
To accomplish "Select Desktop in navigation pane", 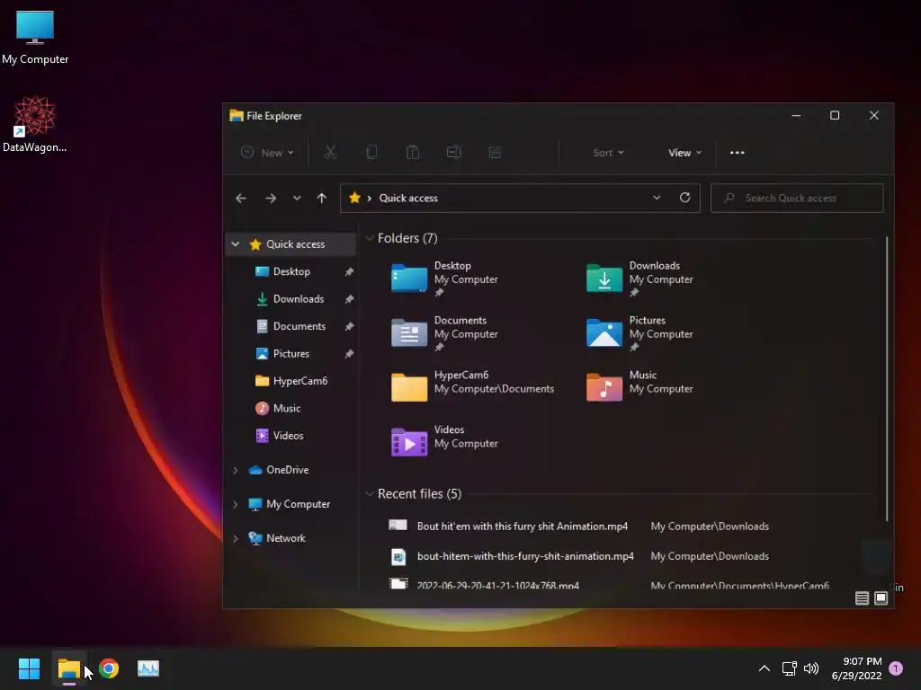I will point(291,271).
